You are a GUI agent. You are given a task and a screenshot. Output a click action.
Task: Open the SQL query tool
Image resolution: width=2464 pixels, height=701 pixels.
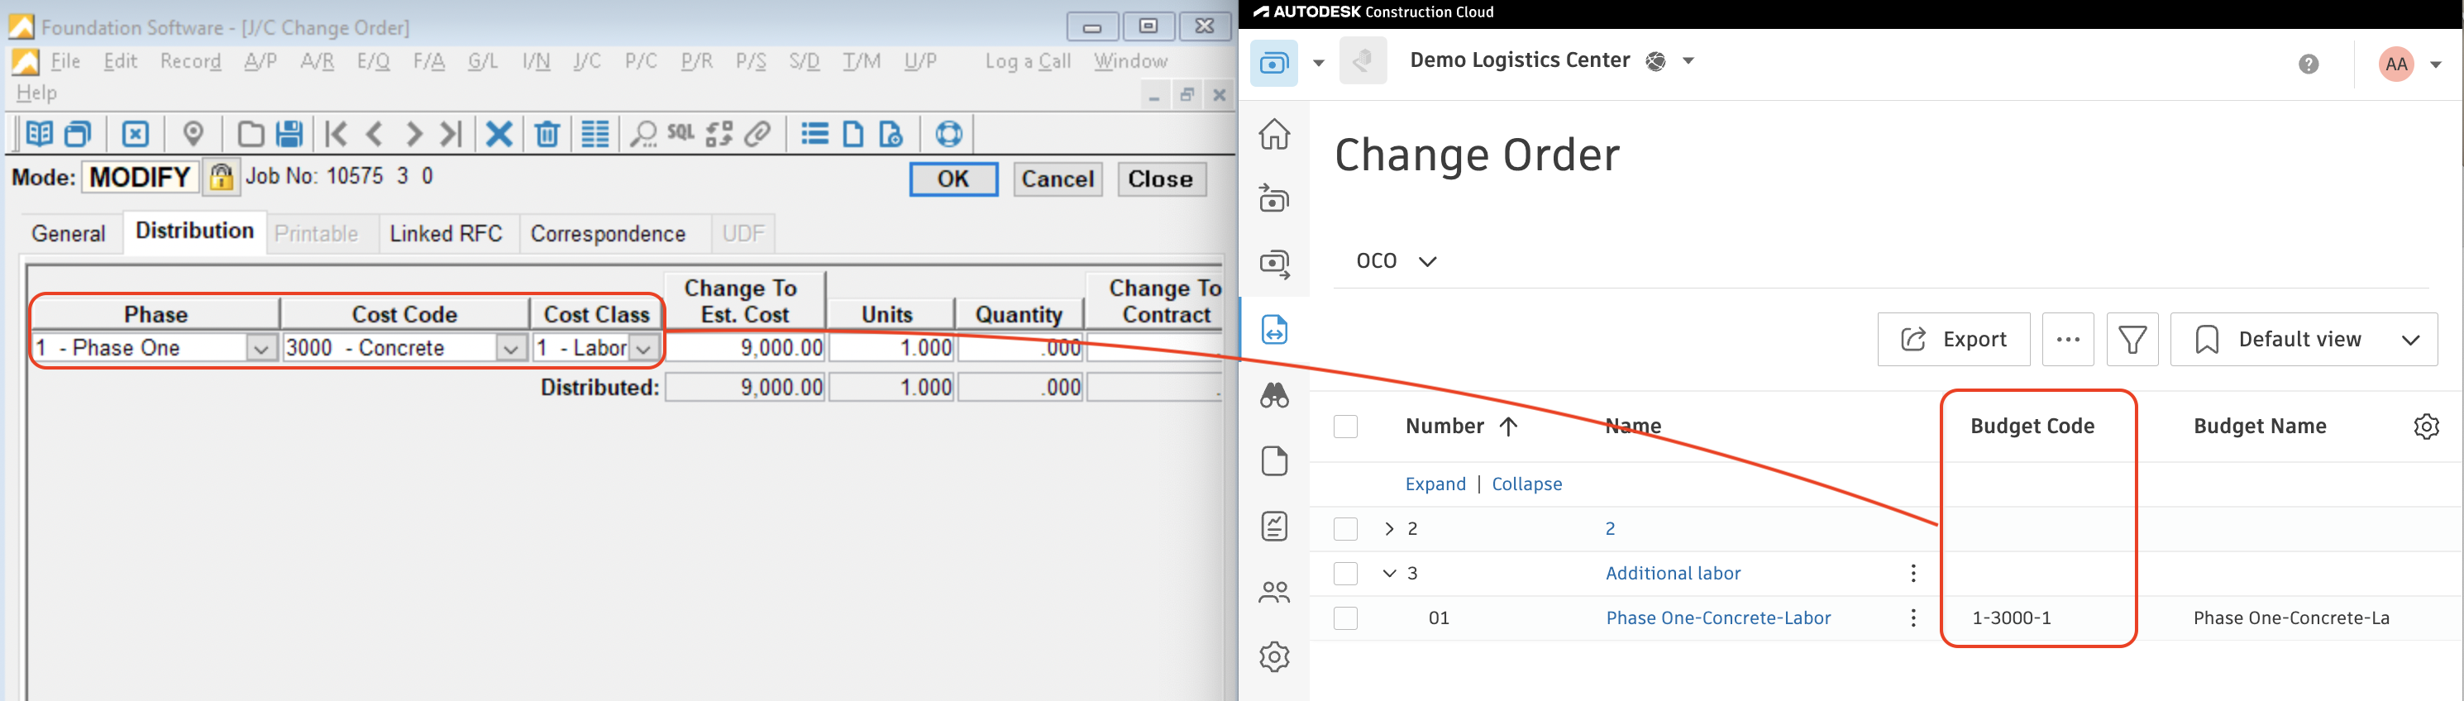point(681,133)
